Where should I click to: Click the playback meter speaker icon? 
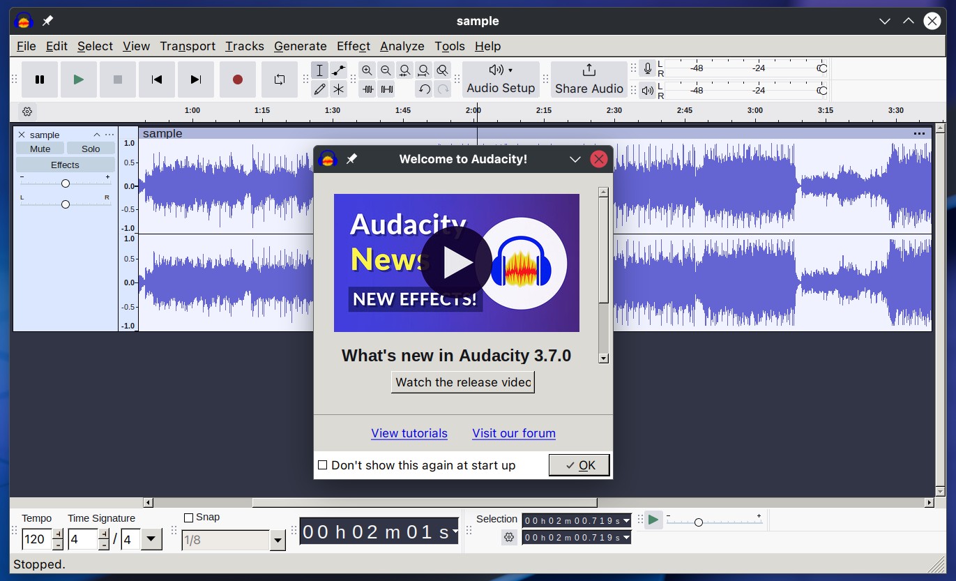click(x=648, y=90)
